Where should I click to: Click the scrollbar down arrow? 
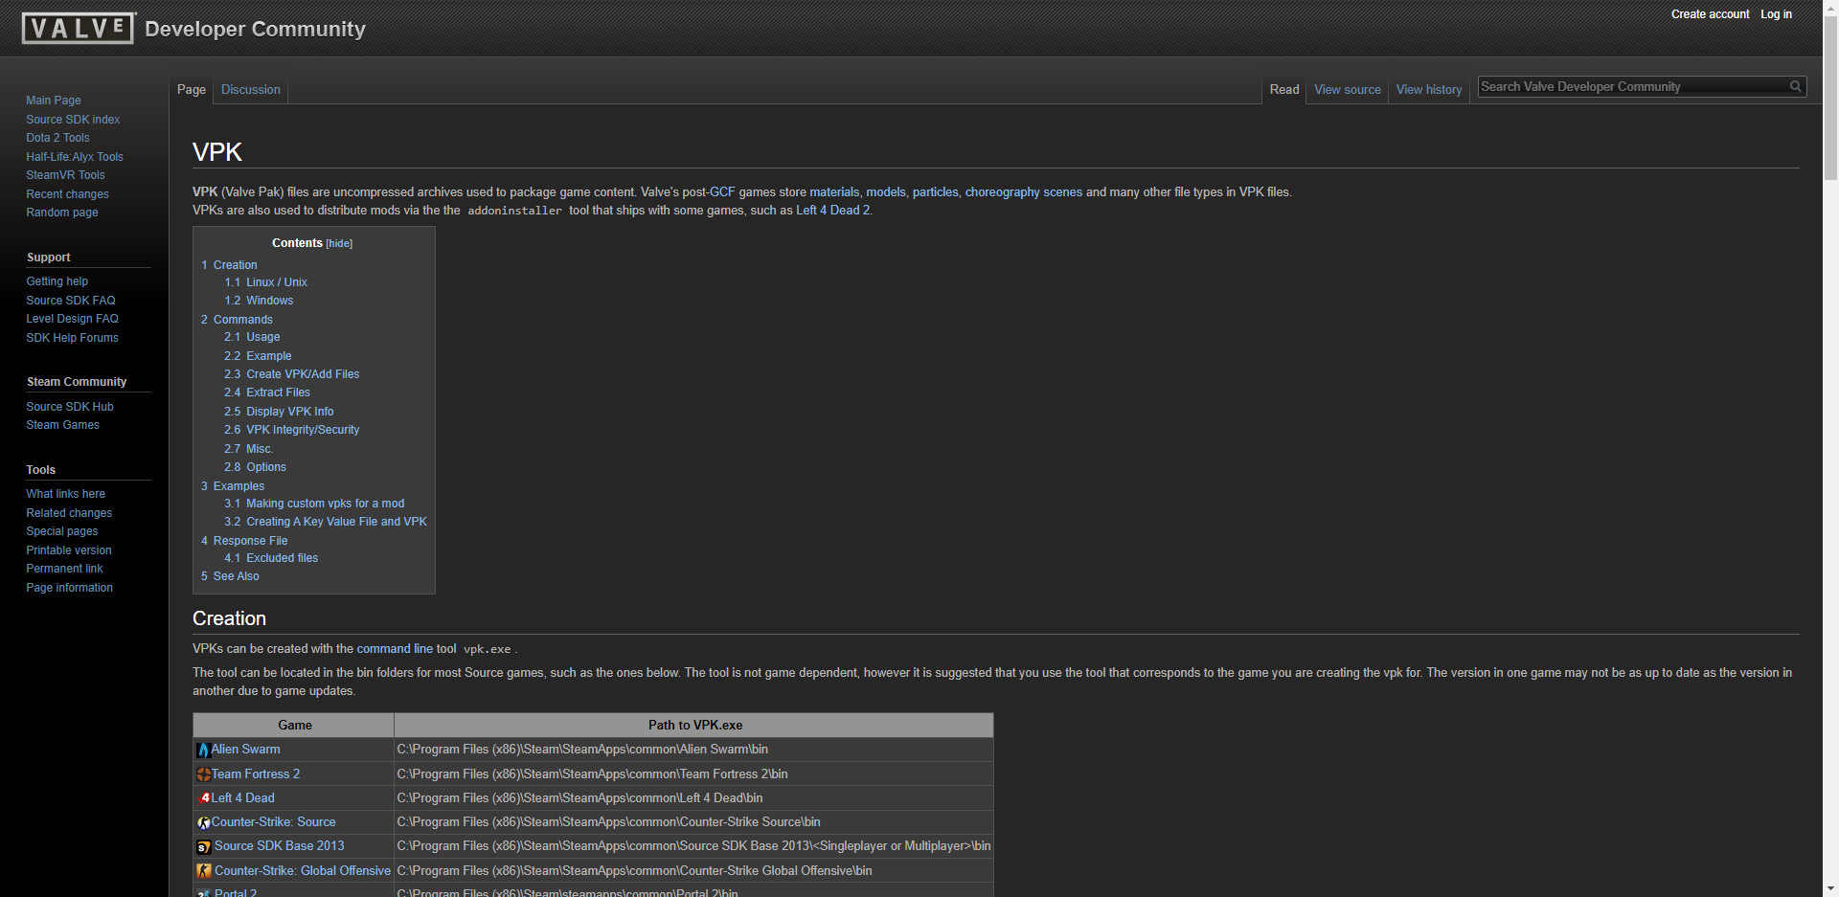click(1830, 888)
